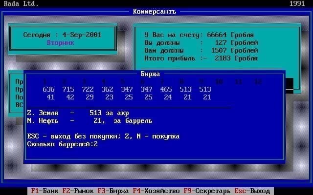
Task: Click the Биржа window title
Action: click(x=150, y=74)
